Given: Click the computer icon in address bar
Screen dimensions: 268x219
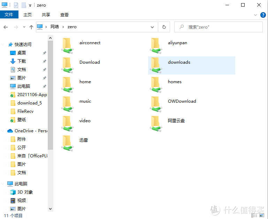Looking at the screenshot, I should click(x=40, y=27).
